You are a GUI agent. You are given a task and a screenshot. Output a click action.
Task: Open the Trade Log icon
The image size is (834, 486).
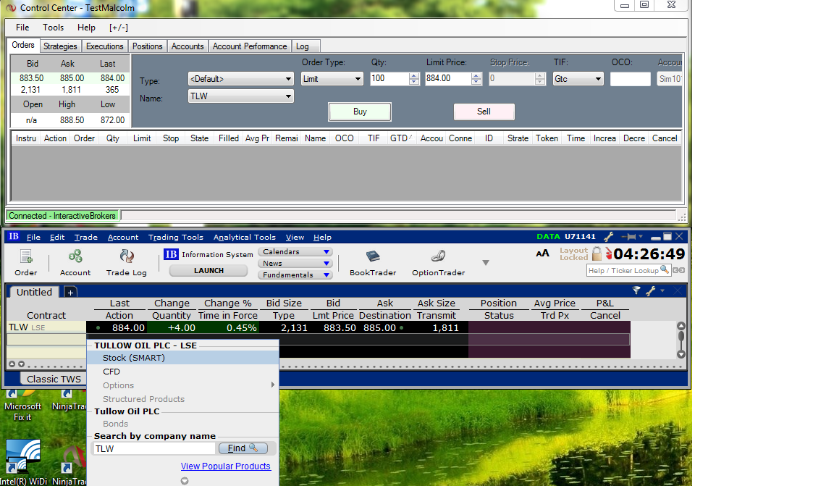[x=126, y=262]
